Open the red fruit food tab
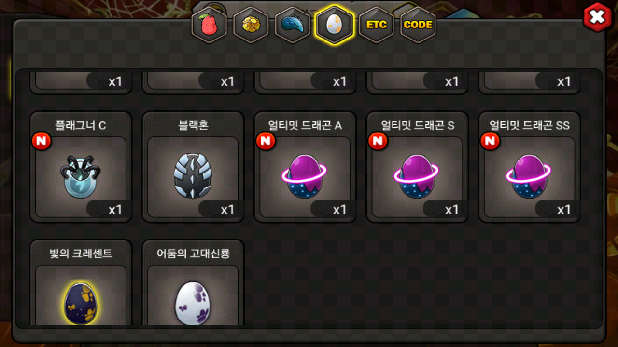The width and height of the screenshot is (618, 347). point(209,25)
